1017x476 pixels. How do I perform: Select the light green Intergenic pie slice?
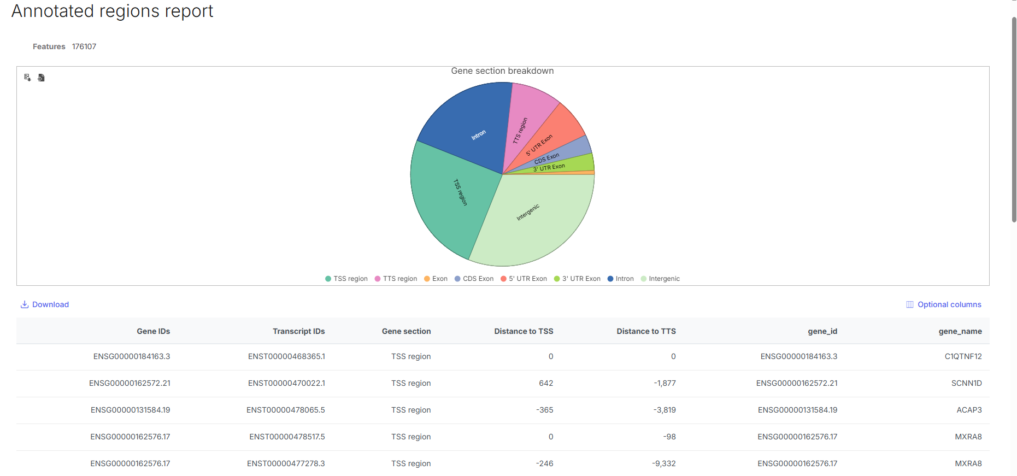coord(536,219)
